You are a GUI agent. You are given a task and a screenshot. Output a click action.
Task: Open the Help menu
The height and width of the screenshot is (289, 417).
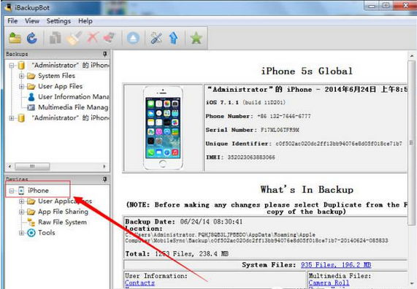tap(85, 20)
